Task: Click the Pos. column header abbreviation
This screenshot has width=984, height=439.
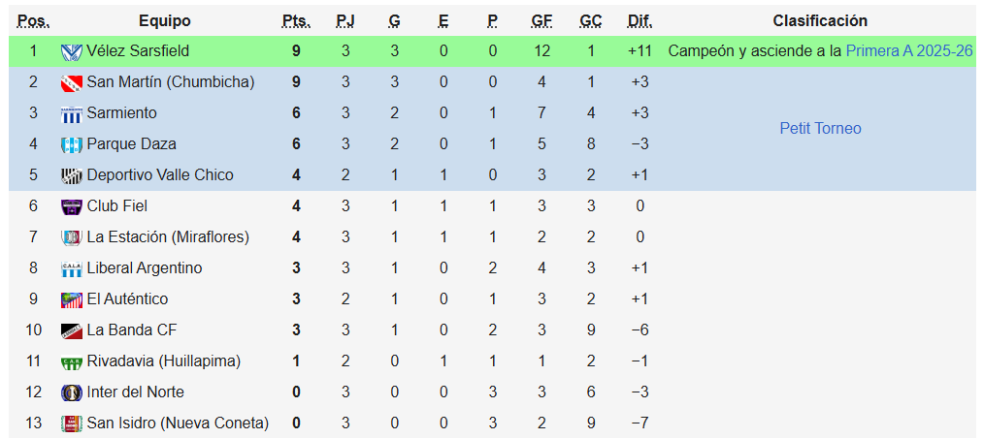Action: [x=33, y=21]
